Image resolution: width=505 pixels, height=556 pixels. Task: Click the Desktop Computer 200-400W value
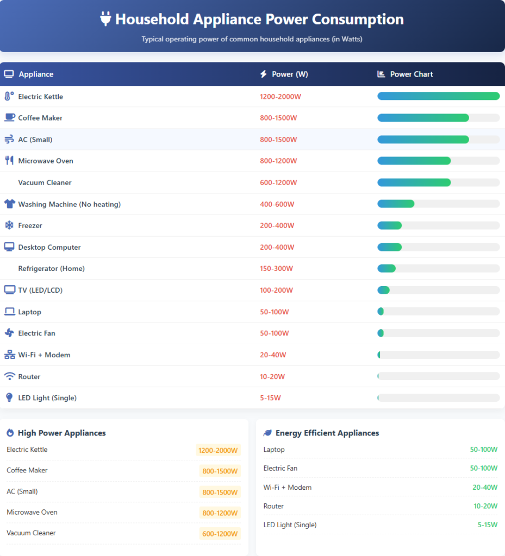tap(277, 248)
